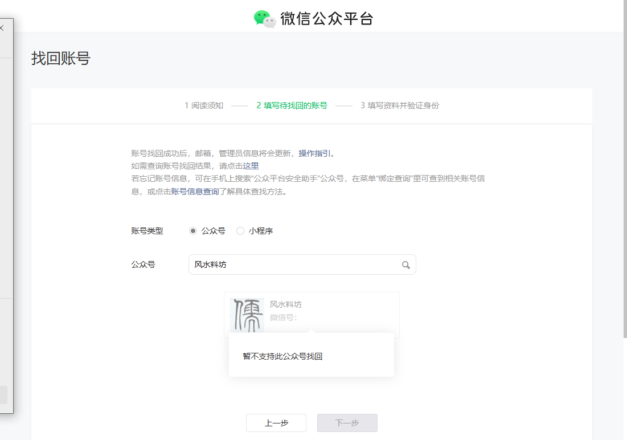Viewport: 627px width, 440px height.
Task: Select step 2 填写待找回的账号
Action: 292,105
